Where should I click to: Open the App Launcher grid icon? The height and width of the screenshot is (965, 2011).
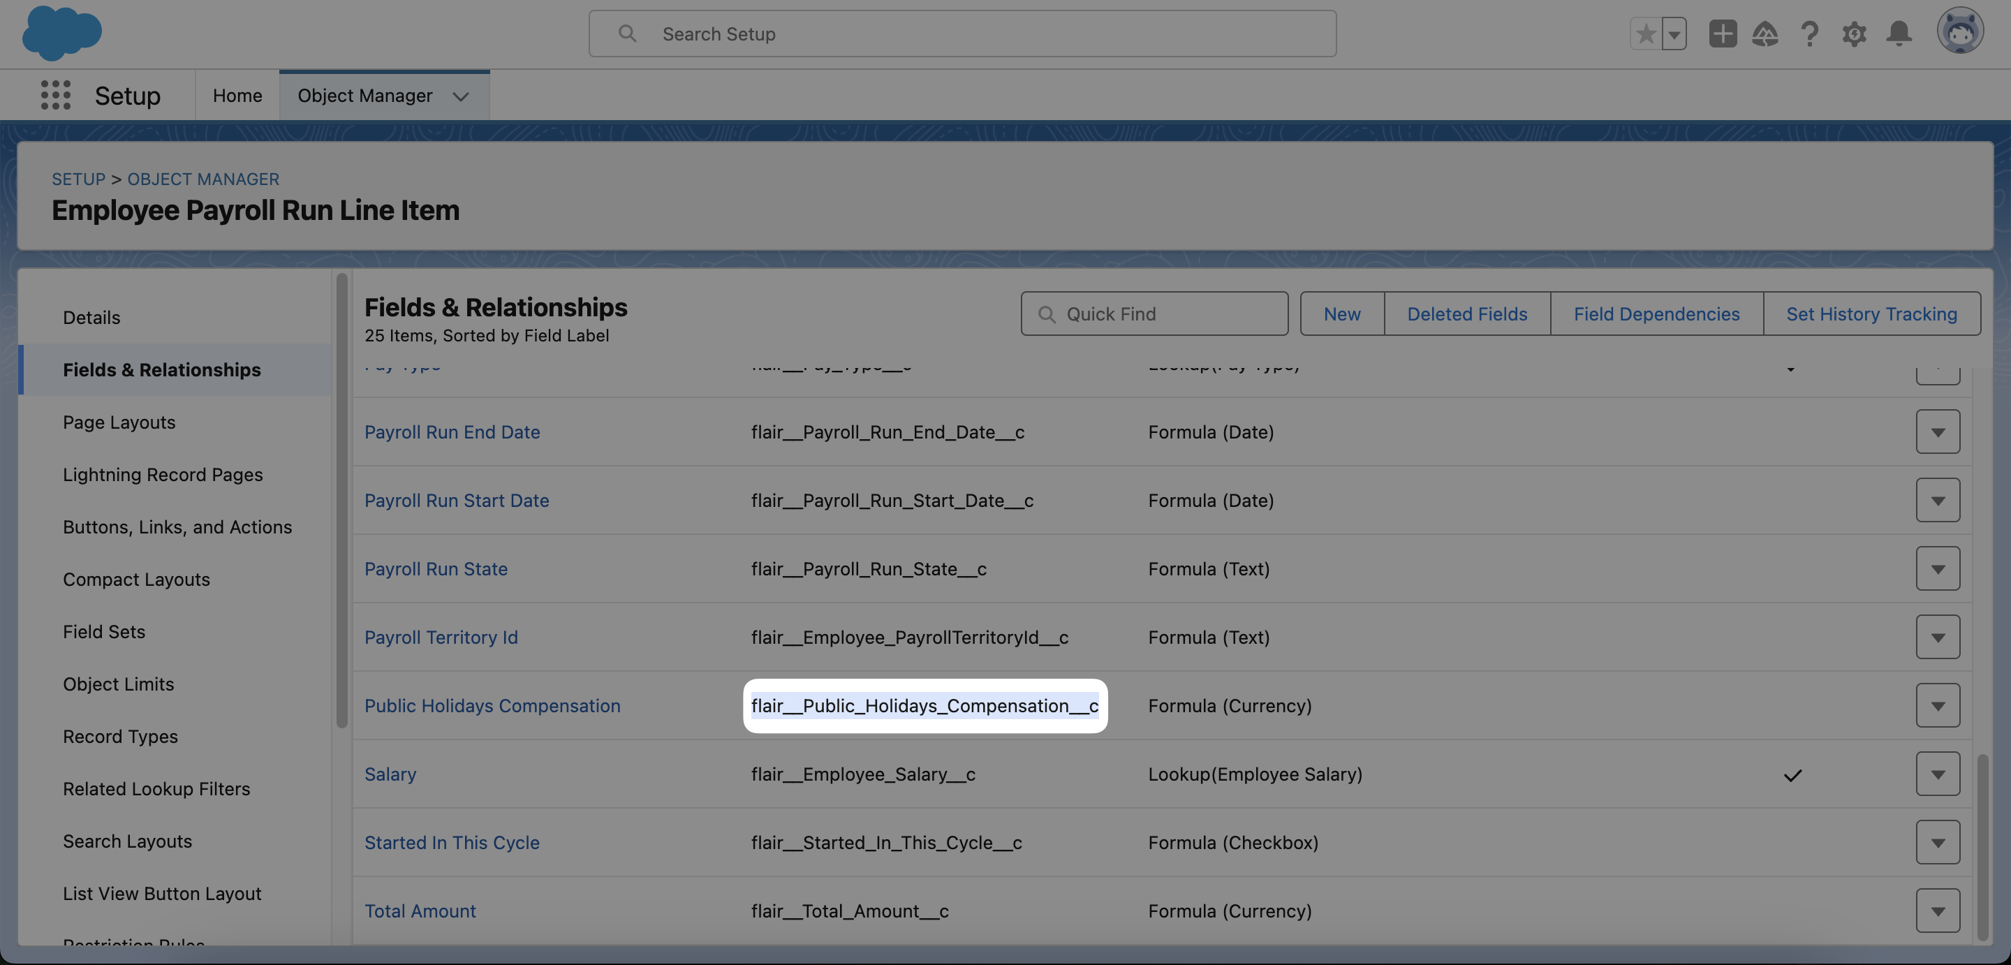pyautogui.click(x=55, y=95)
